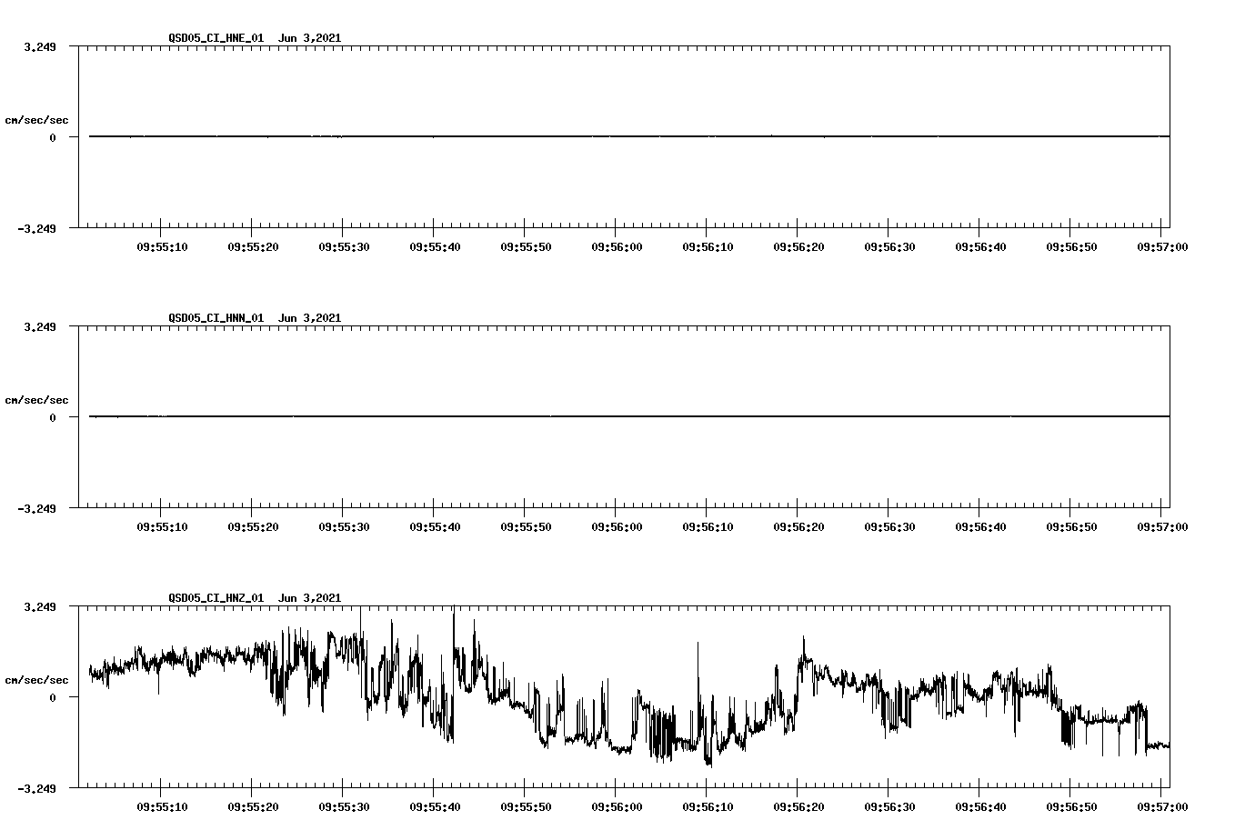The image size is (1235, 840).
Task: Click 09:55:40 timestamp beneath HNZ plot
Action: [x=435, y=806]
